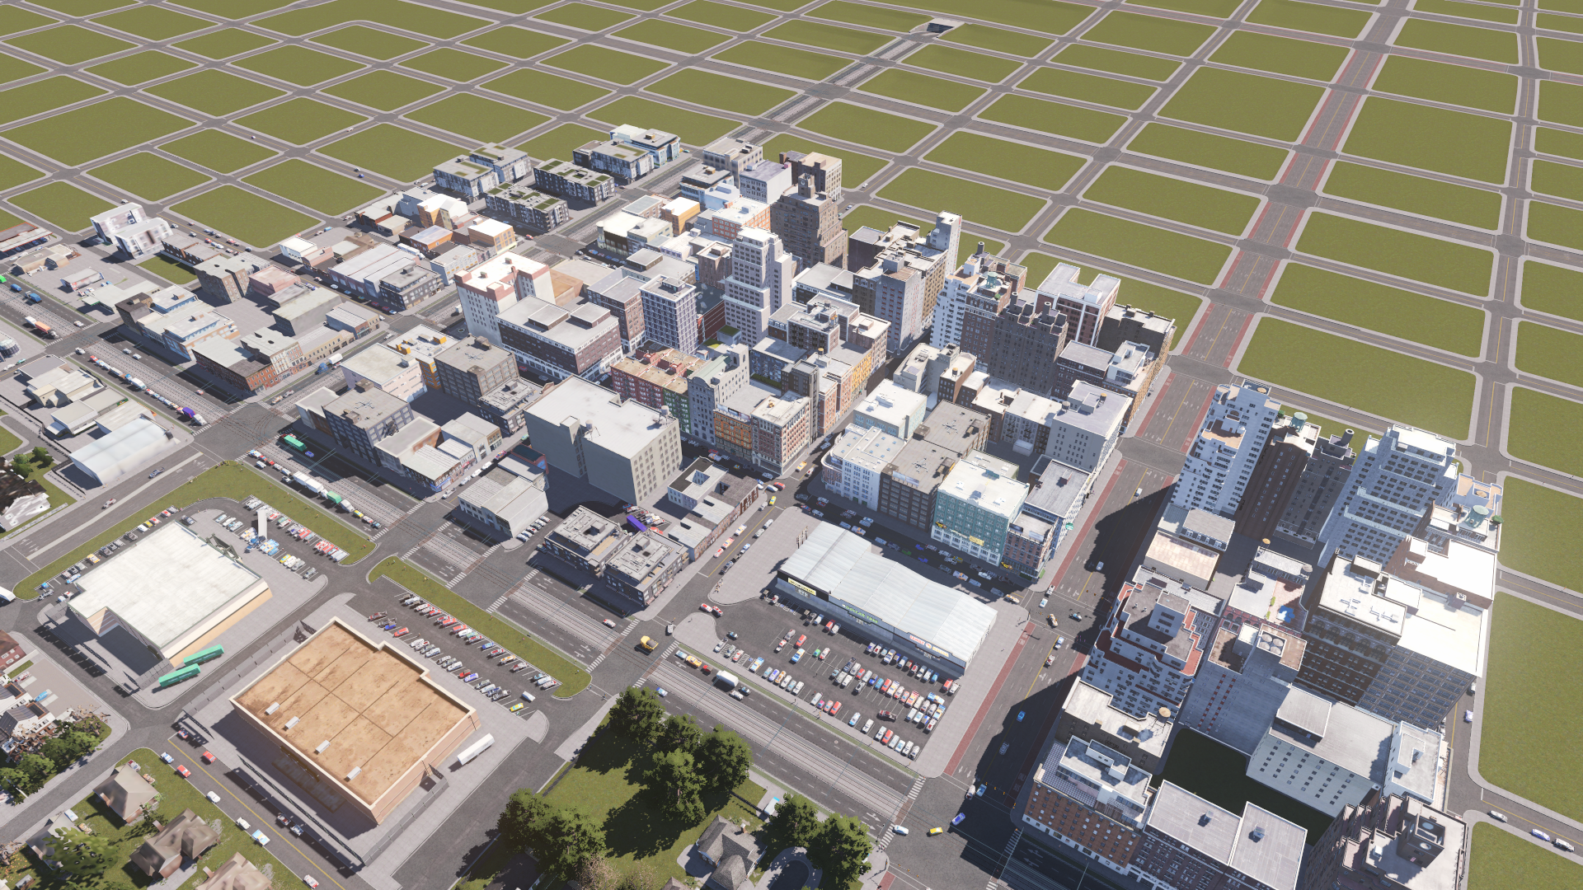Select the white box truck on the avenue

tap(726, 679)
